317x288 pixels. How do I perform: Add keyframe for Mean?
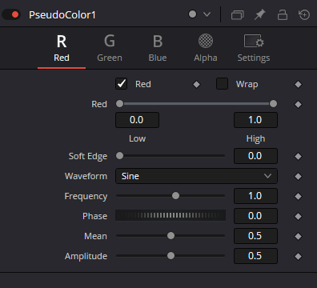click(x=298, y=236)
